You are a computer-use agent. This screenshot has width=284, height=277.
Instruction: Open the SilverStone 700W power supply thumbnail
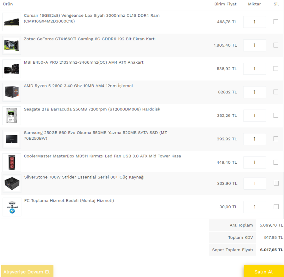[x=12, y=183]
